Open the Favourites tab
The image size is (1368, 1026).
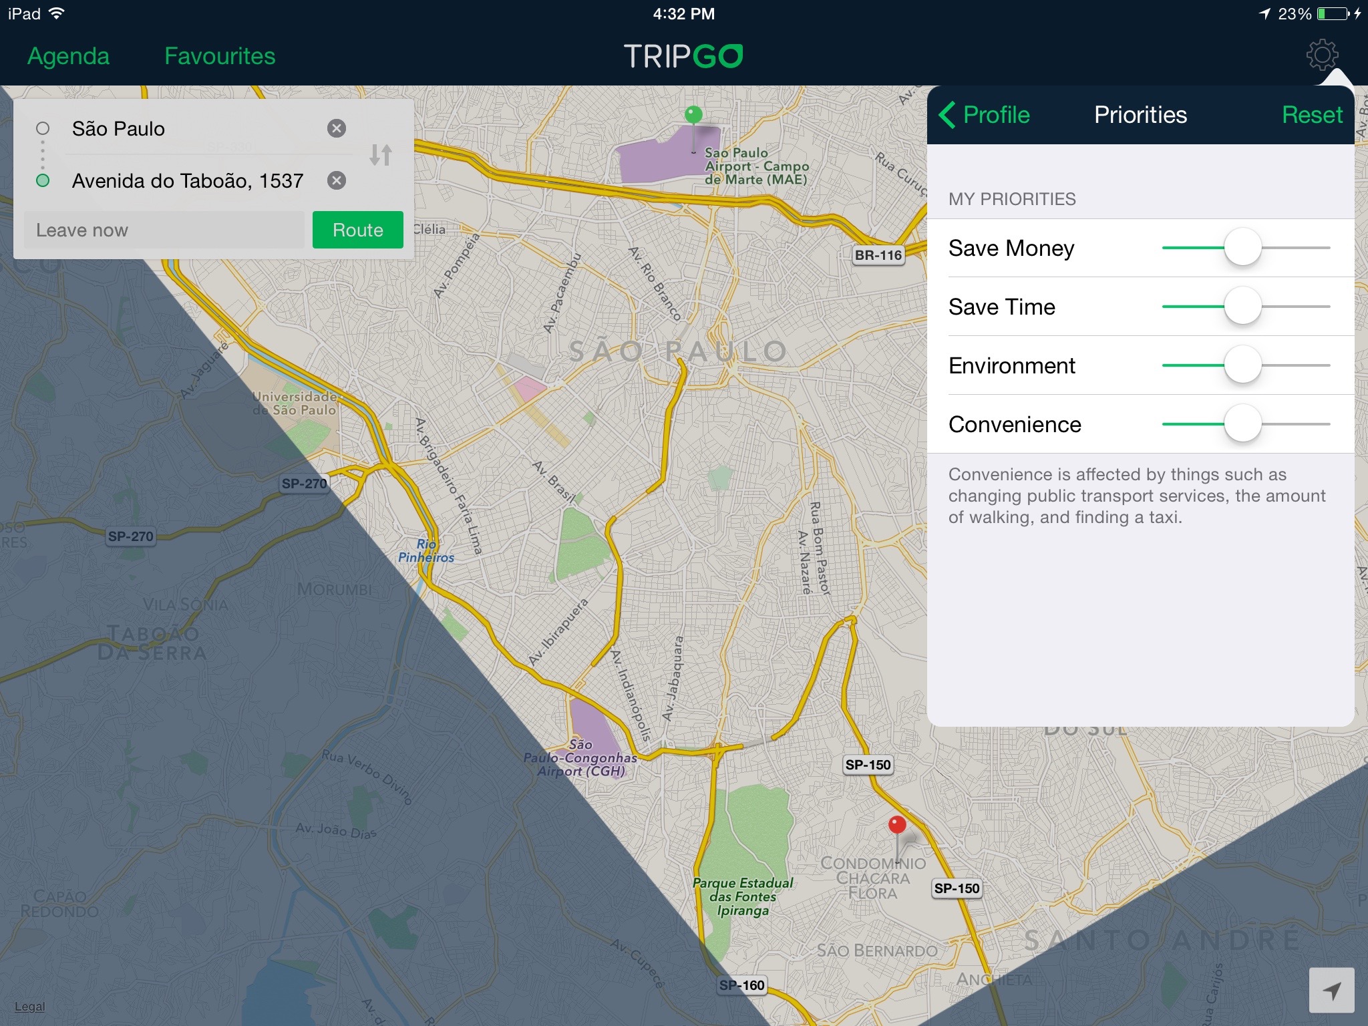click(220, 56)
